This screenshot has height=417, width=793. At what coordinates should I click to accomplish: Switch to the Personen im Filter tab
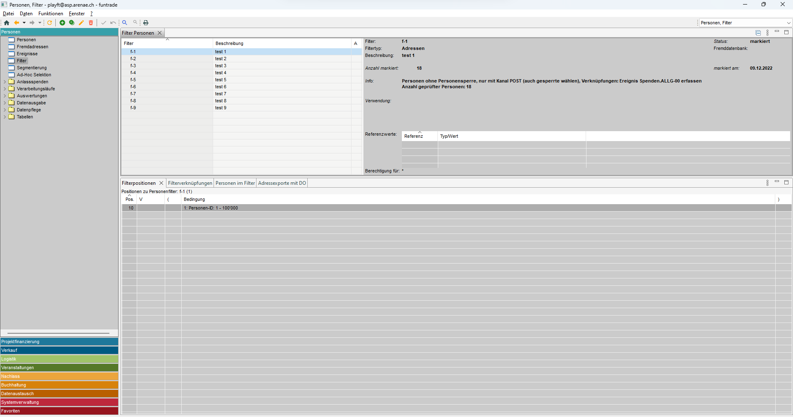235,183
